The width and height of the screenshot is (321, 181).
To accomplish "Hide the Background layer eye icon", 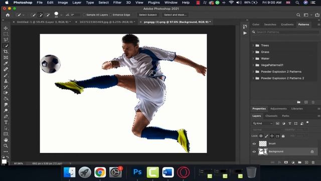I will click(x=254, y=152).
